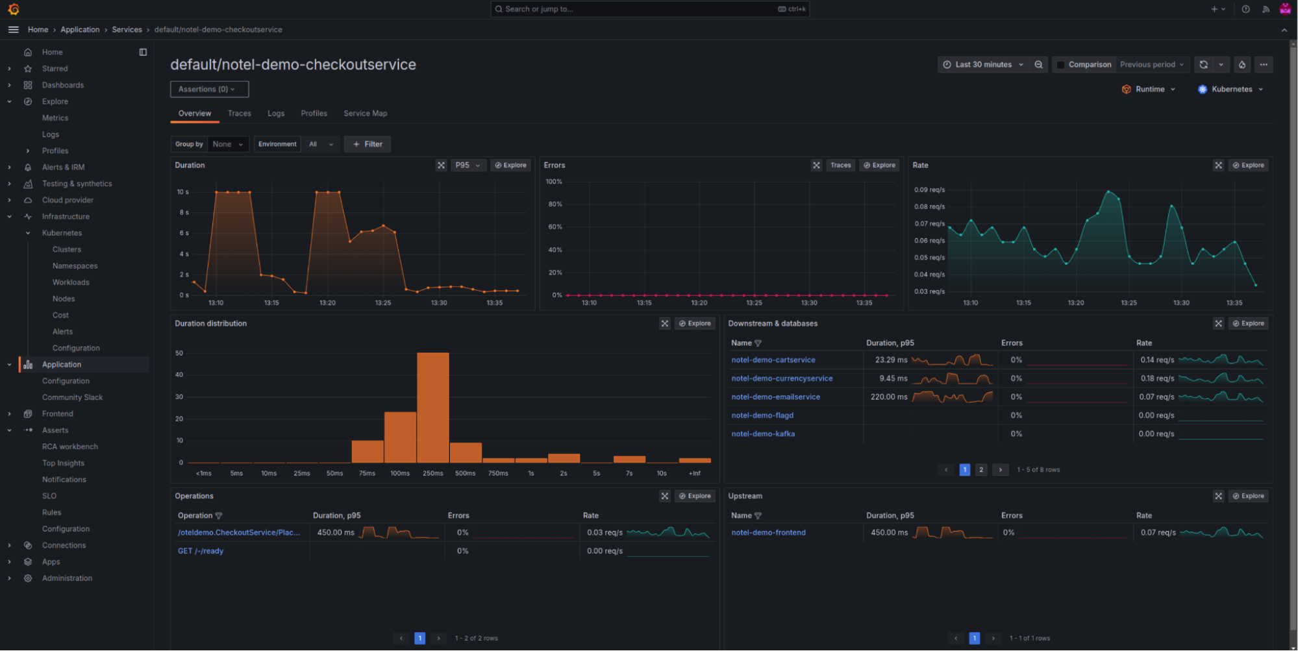Viewport: 1298px width, 651px height.
Task: Select the Explore compass icon in the sidebar
Action: [x=27, y=101]
